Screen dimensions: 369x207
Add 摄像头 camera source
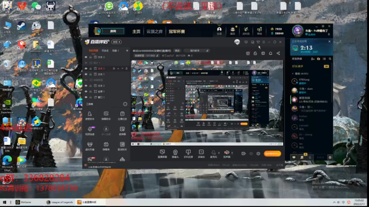[175, 154]
